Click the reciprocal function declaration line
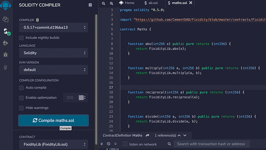Screen dimensions: 266x150 pyautogui.click(x=186, y=92)
